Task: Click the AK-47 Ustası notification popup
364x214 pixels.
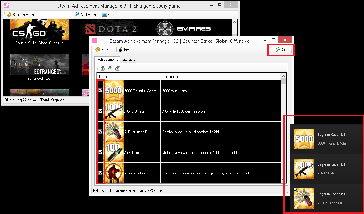Action: click(x=327, y=169)
